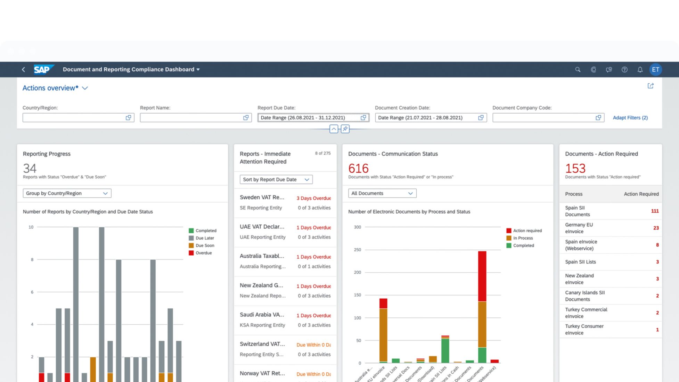Viewport: 679px width, 382px height.
Task: Click the ET user avatar
Action: [x=655, y=69]
